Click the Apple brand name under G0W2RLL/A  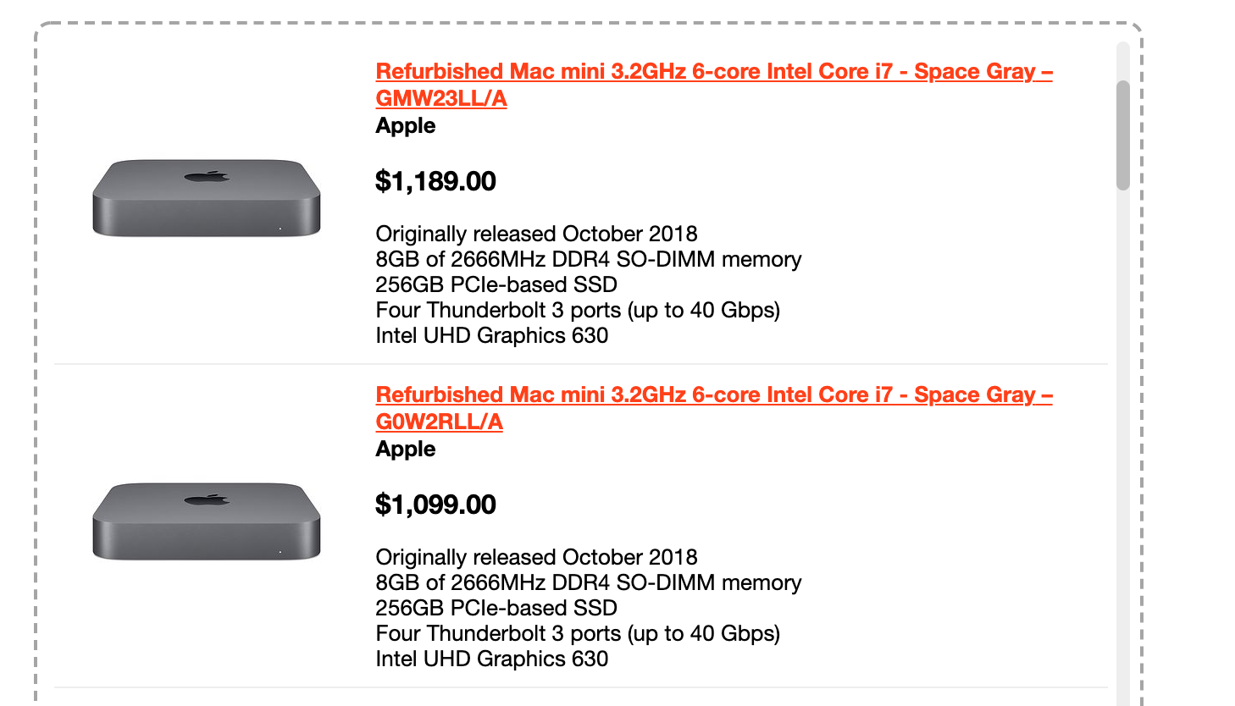click(x=406, y=450)
